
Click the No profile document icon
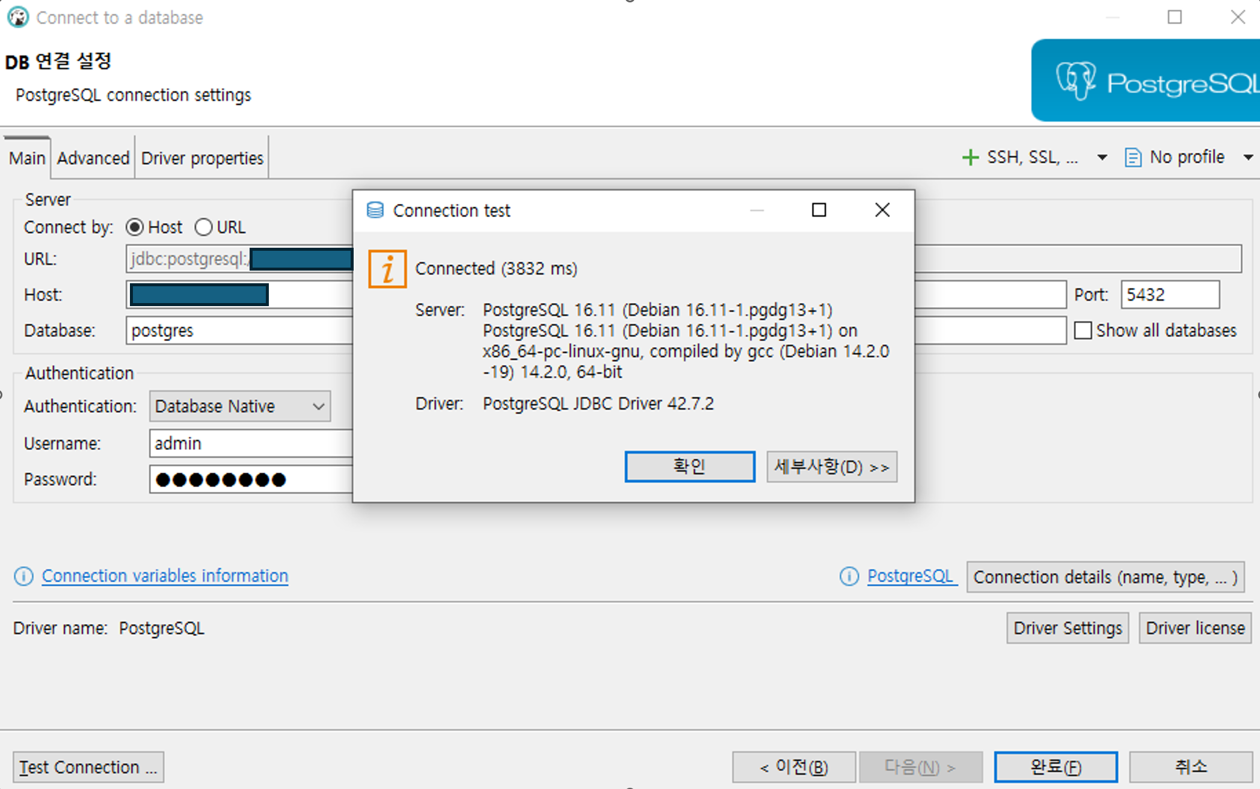pyautogui.click(x=1132, y=158)
